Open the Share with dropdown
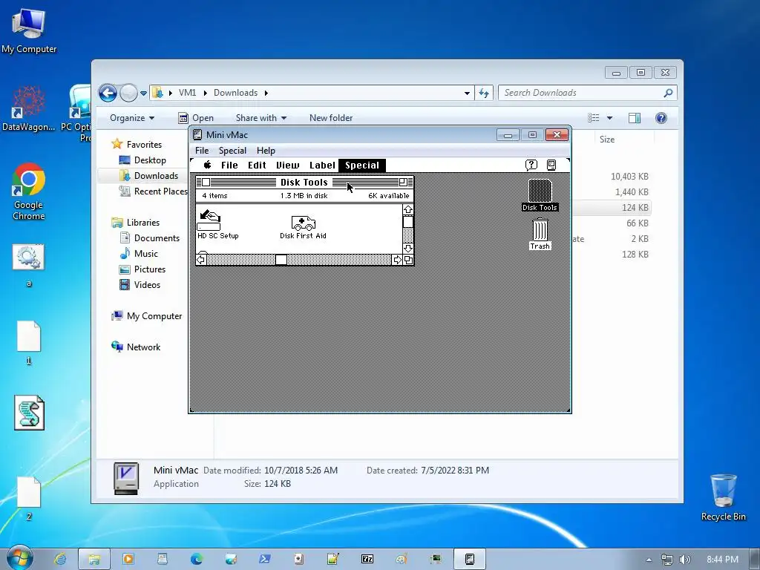Screen dimensions: 760x570 [261, 118]
